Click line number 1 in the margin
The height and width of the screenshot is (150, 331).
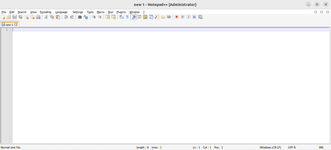click(x=7, y=30)
